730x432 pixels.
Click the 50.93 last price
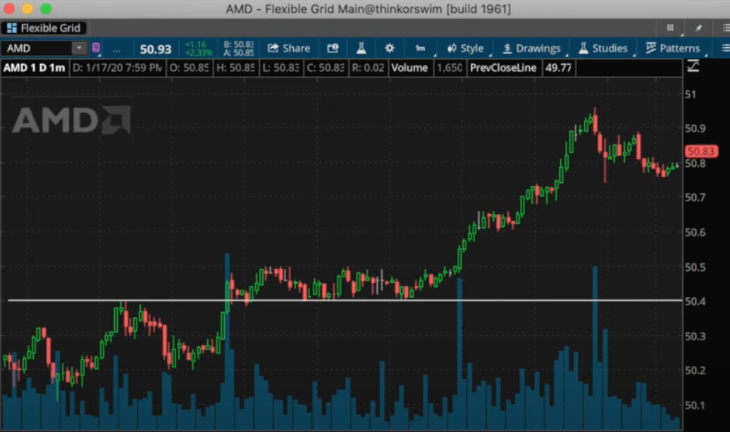tap(156, 49)
